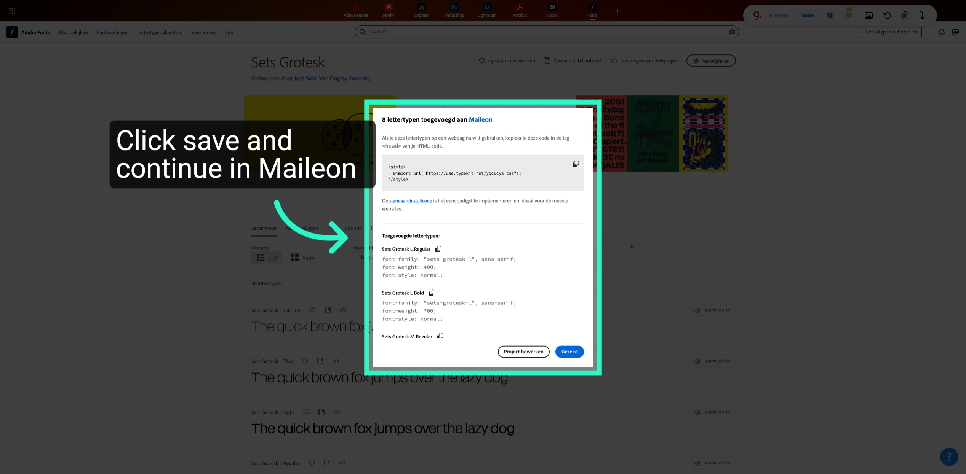Switch to Adobe Express app

click(421, 11)
